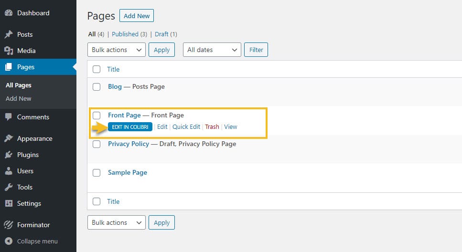This screenshot has width=462, height=252.
Task: Click the Edit in Colibri button
Action: click(130, 127)
